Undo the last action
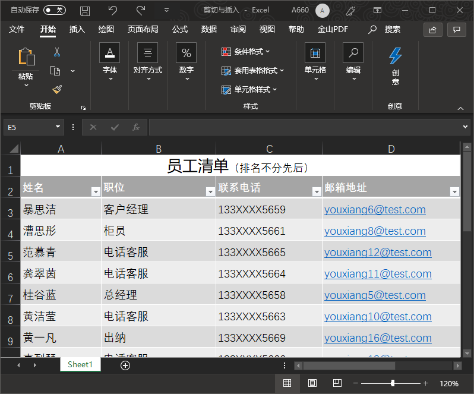This screenshot has width=474, height=394. click(x=112, y=11)
